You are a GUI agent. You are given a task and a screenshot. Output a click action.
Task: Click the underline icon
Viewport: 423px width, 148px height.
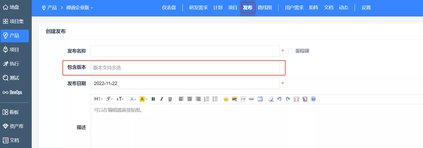(170, 99)
